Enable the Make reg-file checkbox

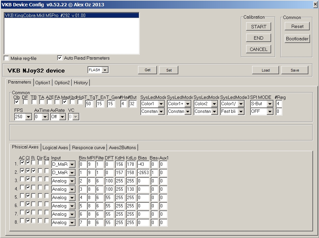pyautogui.click(x=7, y=58)
